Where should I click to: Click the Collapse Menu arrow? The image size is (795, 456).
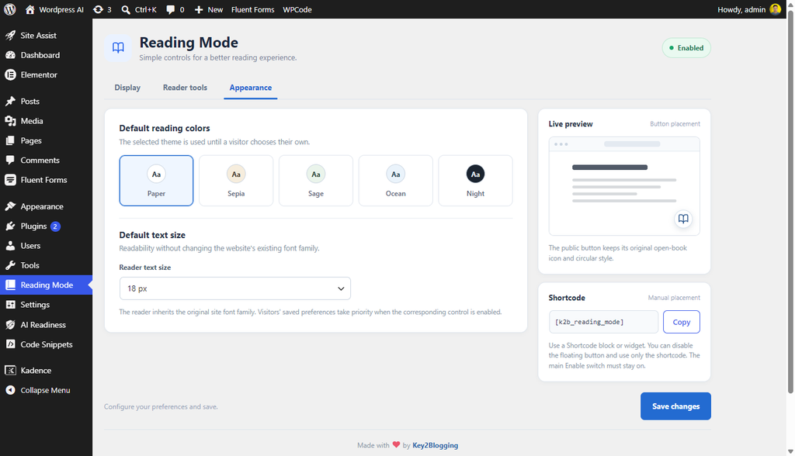(10, 390)
